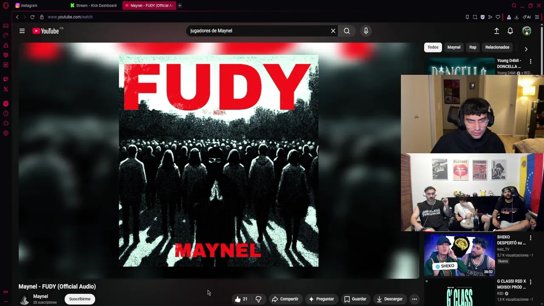Open the Young D4Mi DONCELLA video title

509,63
